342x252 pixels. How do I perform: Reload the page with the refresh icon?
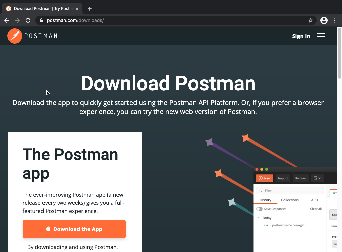tap(28, 20)
